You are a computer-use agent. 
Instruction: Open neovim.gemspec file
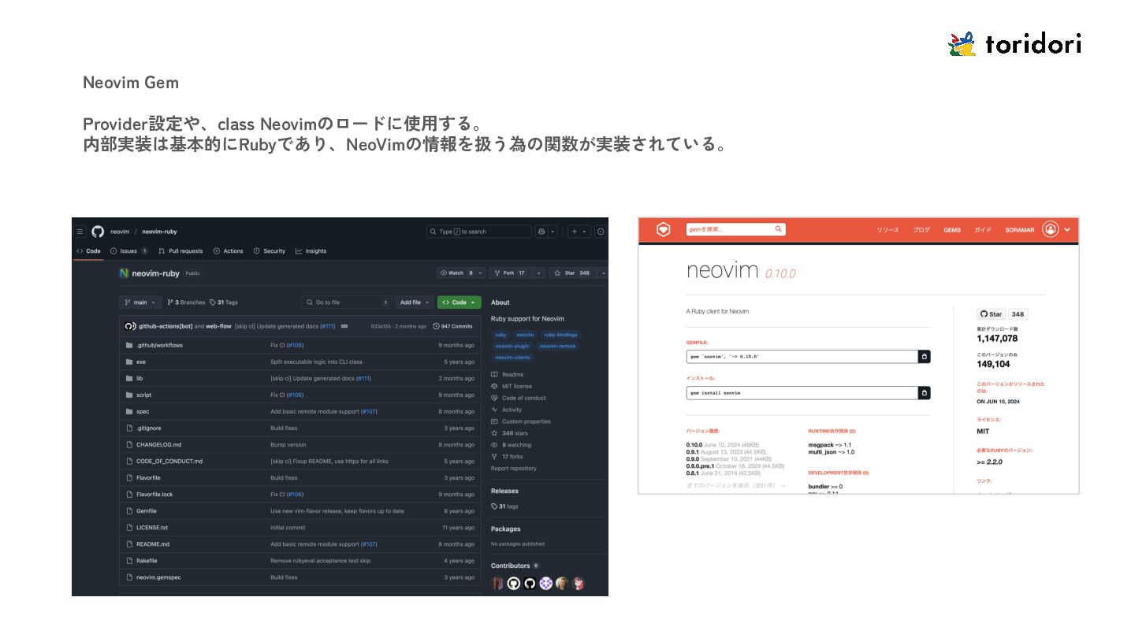tap(158, 577)
